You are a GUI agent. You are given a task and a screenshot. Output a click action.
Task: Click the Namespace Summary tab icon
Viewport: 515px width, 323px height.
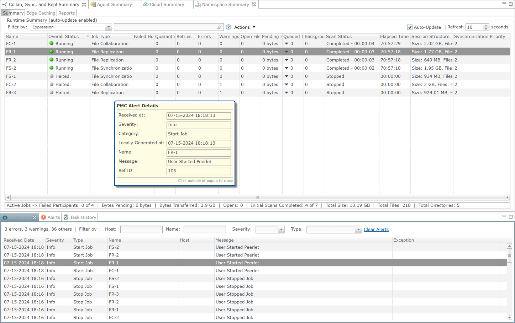coord(198,5)
